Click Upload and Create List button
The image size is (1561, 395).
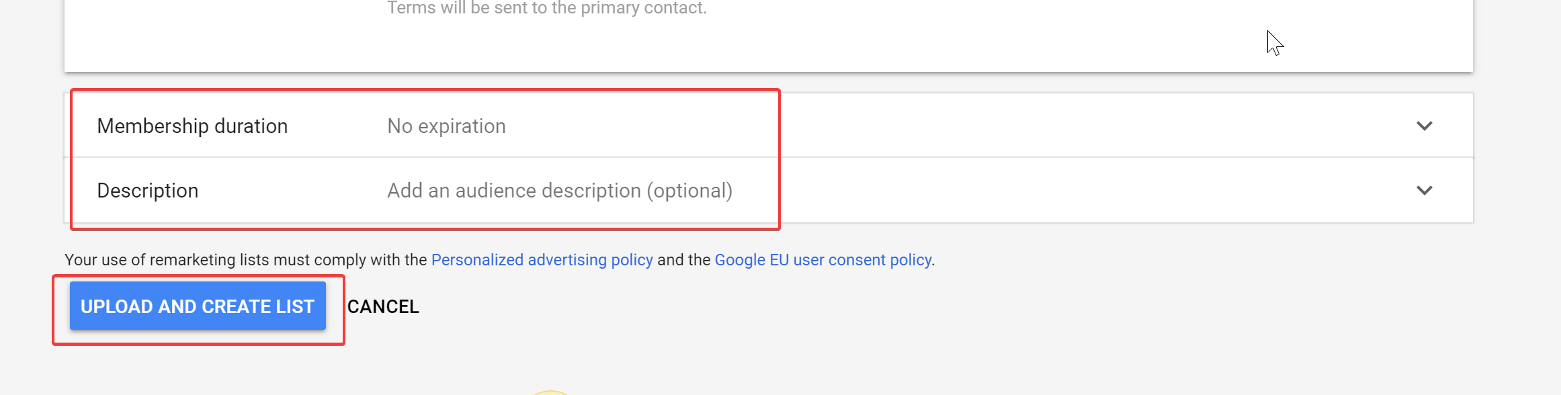(x=198, y=306)
